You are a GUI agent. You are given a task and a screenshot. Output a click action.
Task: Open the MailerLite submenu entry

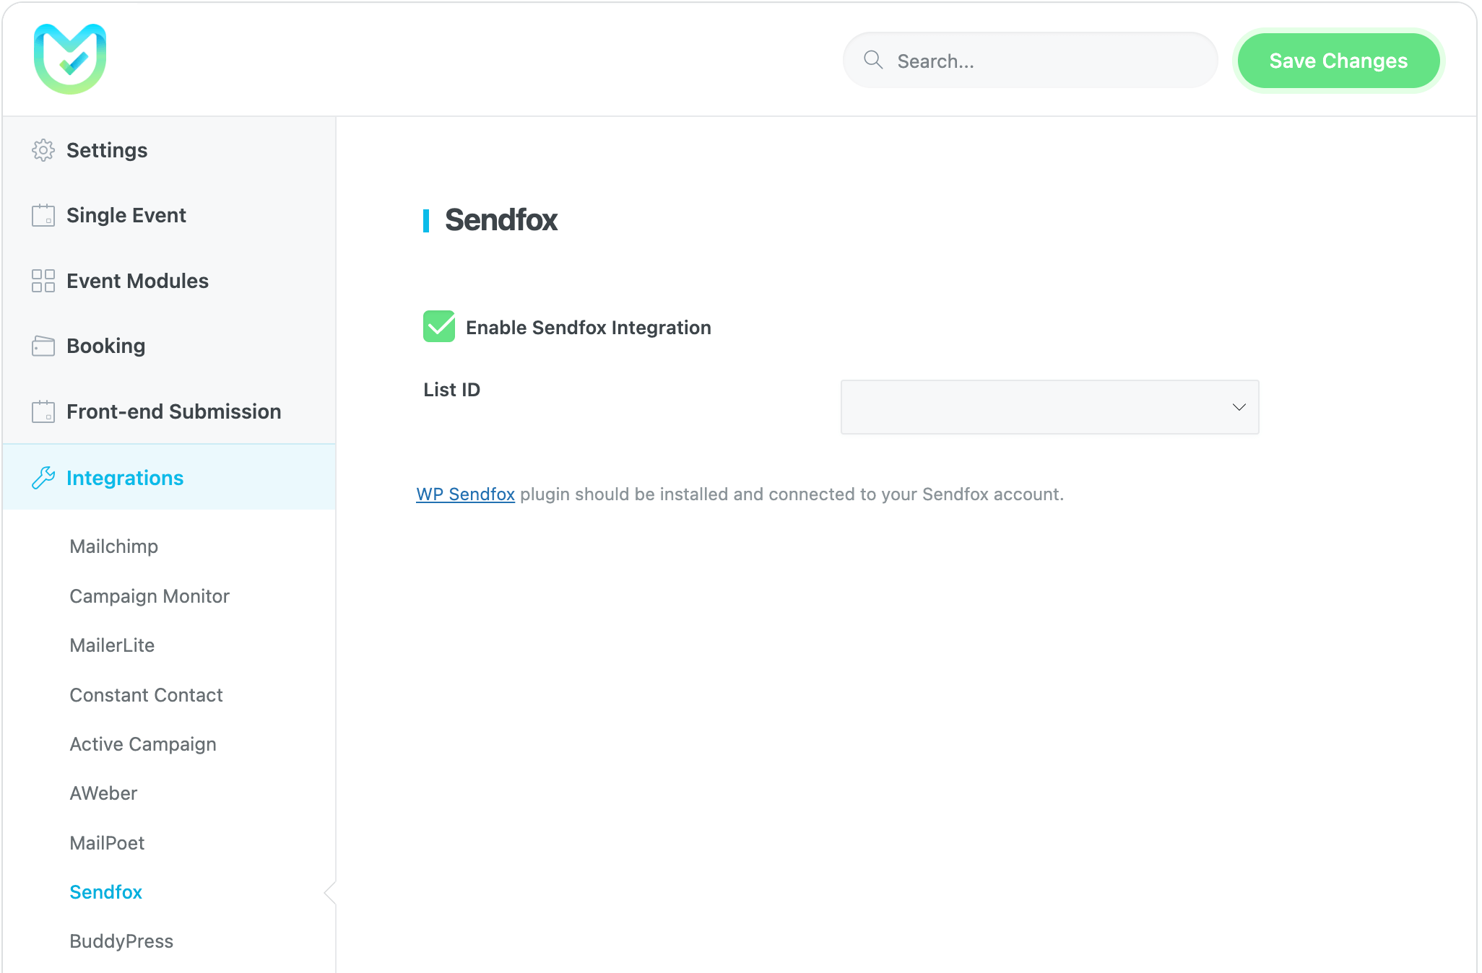point(112,645)
